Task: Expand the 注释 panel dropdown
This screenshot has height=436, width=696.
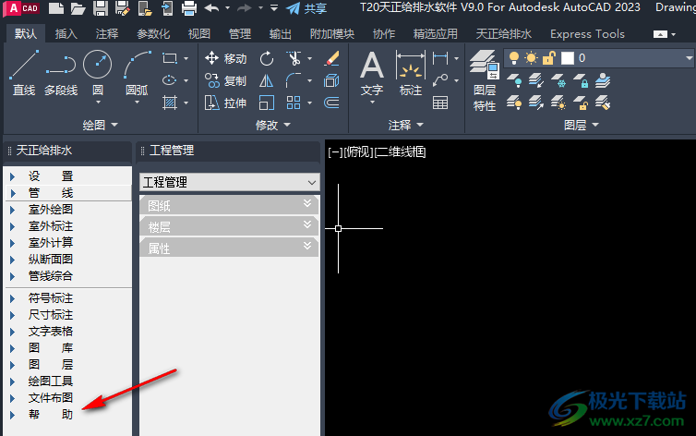Action: click(x=406, y=126)
